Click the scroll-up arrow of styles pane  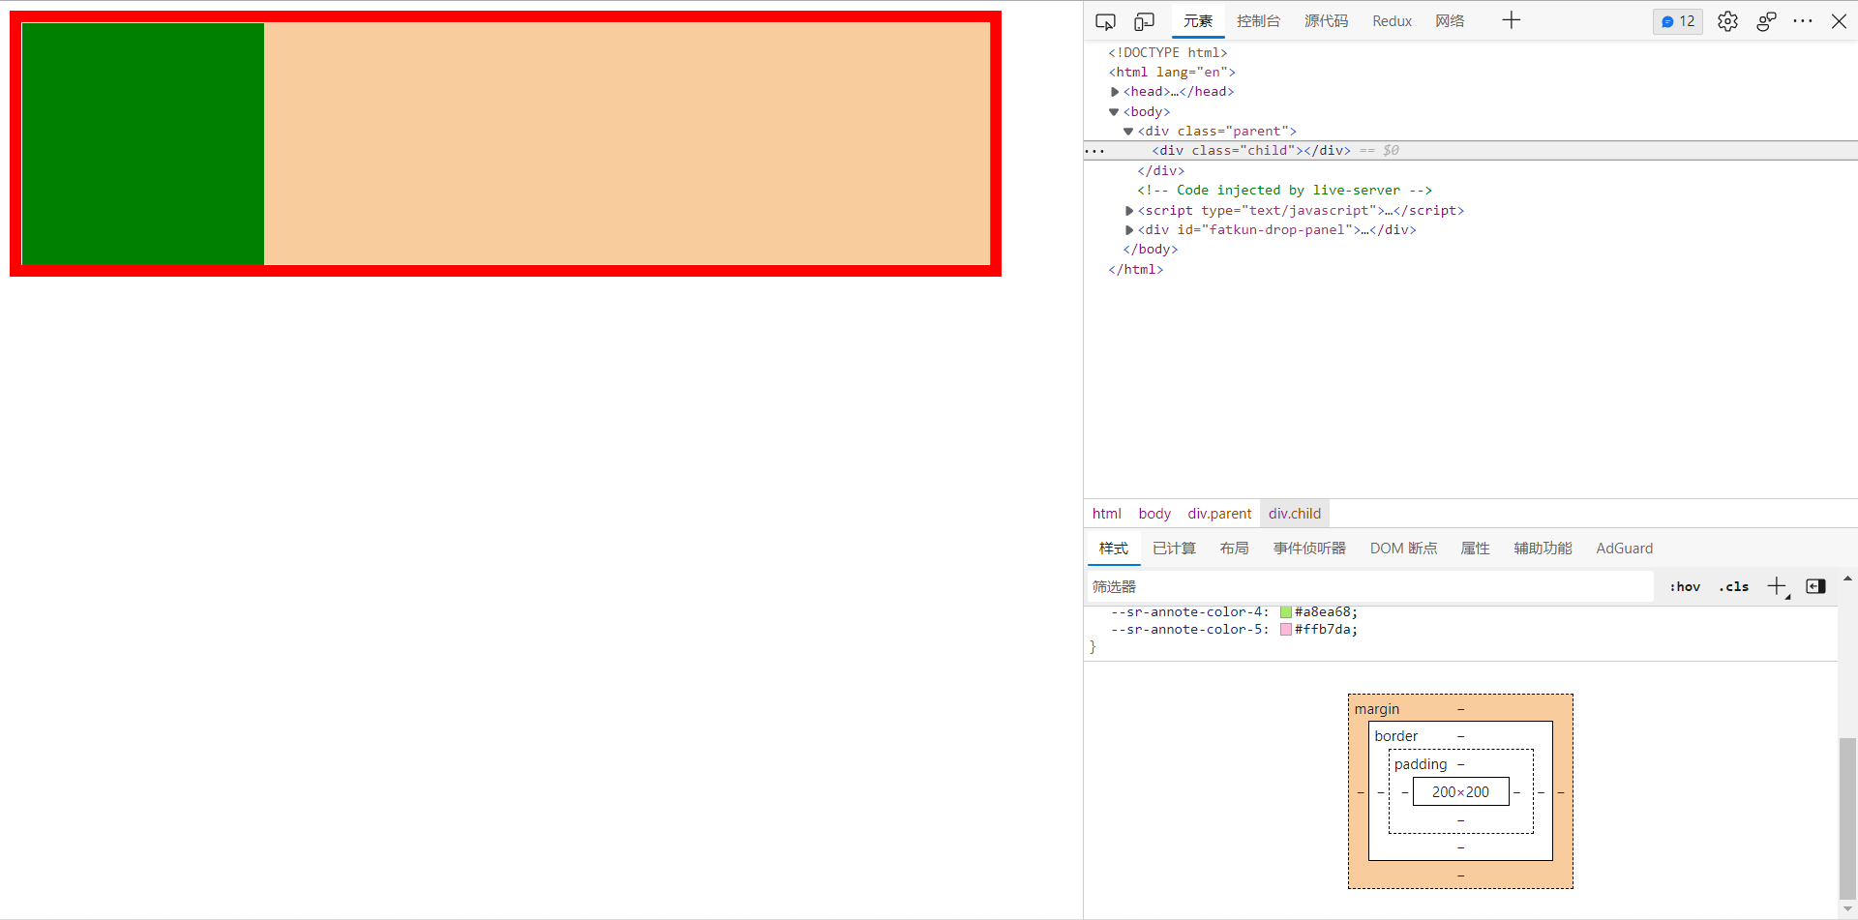pos(1847,579)
